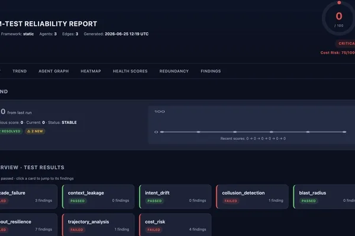Click the PASSED badge on intent_drift
Image resolution: width=355 pixels, height=236 pixels.
pos(154,201)
